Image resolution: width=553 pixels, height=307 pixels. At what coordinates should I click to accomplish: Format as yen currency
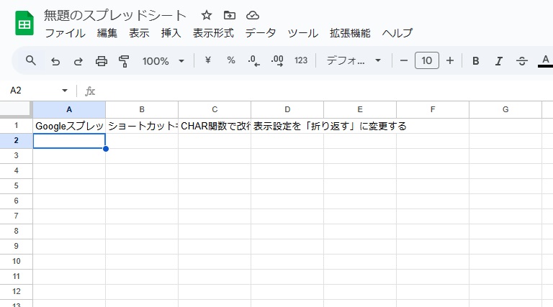[207, 60]
